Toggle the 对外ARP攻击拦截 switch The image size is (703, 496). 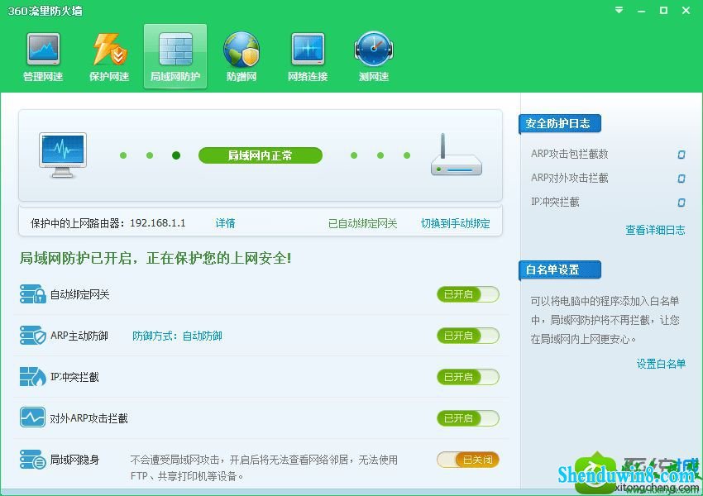[x=467, y=418]
